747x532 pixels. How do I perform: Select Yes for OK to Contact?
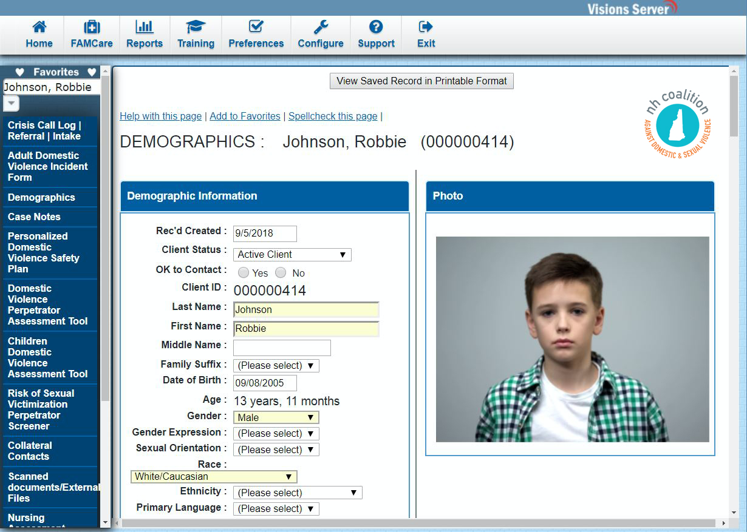tap(244, 272)
